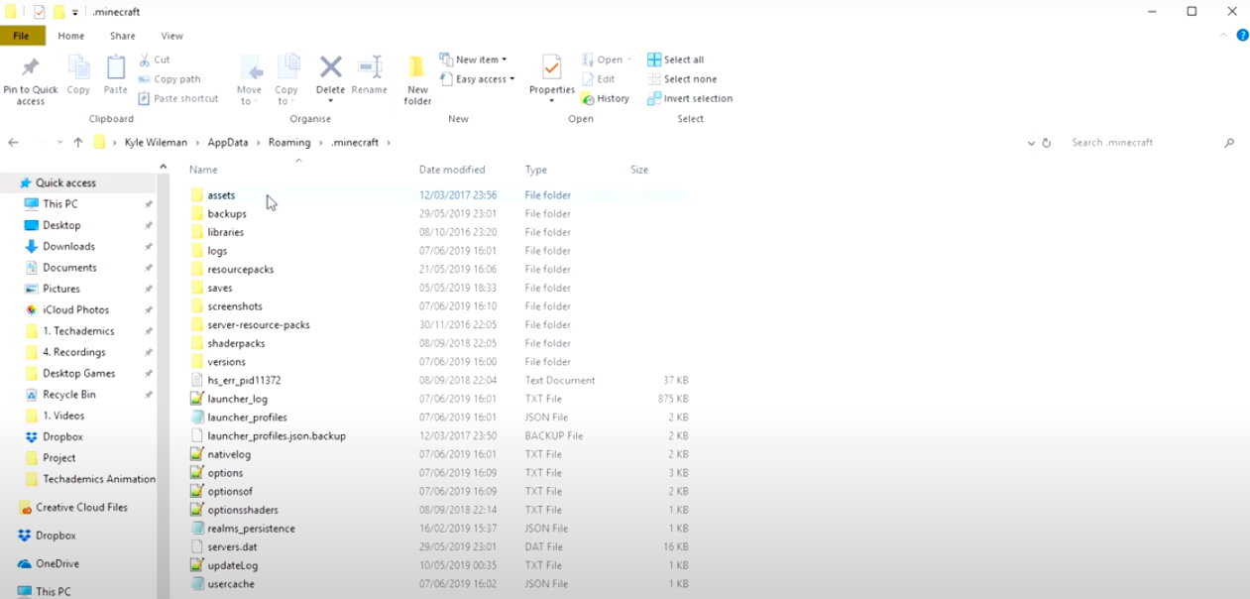Sort by Date modified column

(x=452, y=170)
